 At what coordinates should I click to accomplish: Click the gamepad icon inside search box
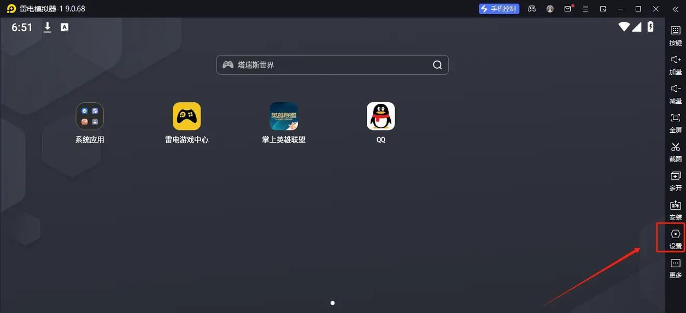point(228,64)
